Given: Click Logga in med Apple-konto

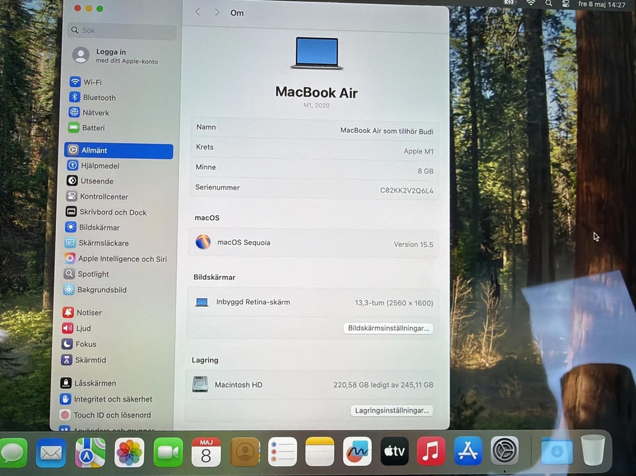Looking at the screenshot, I should pyautogui.click(x=115, y=56).
